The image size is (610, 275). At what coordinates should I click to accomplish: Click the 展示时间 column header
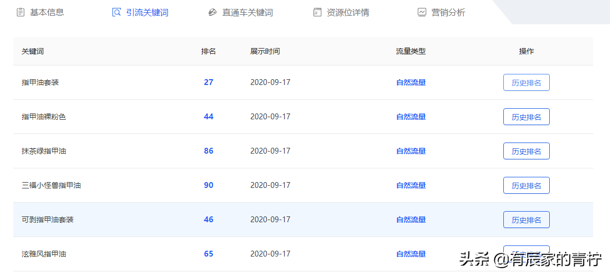click(265, 51)
